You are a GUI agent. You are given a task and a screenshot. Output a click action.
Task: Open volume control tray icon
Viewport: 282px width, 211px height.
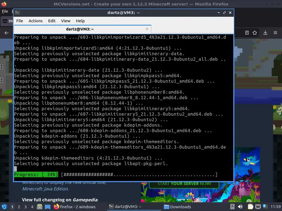point(240,207)
